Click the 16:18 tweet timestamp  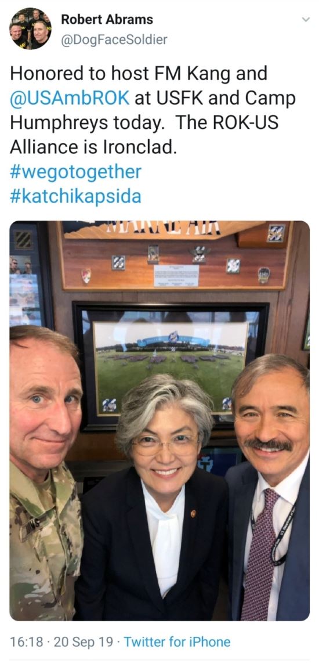pos(26,642)
